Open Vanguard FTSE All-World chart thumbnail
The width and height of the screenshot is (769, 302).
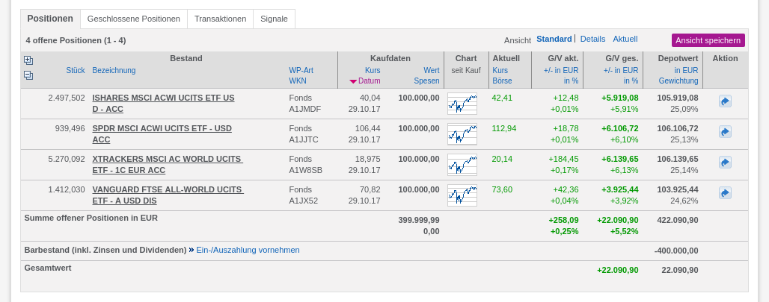[462, 195]
